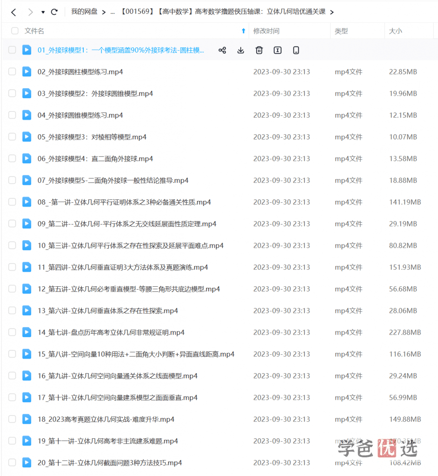Viewport: 438px width, 476px height.
Task: Click the video icon for 08_-第一讲 file
Action: [x=27, y=202]
